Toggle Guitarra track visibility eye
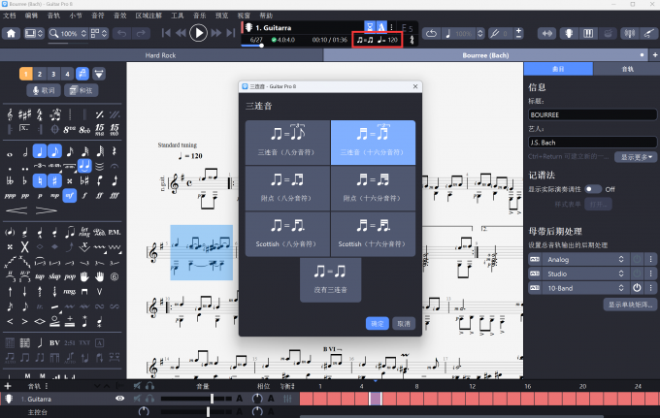660x418 pixels. click(120, 399)
